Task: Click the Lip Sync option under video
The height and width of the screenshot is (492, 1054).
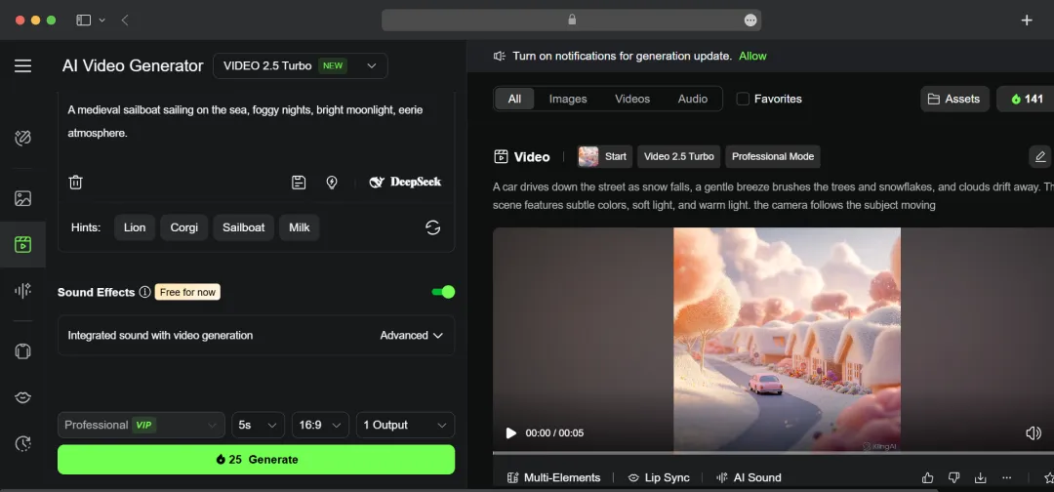Action: click(659, 478)
